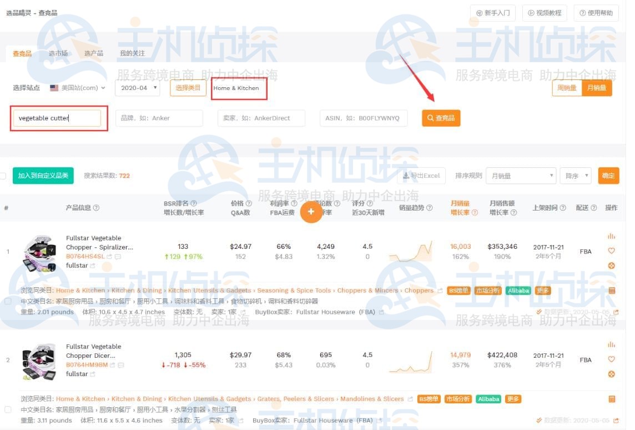Viewport: 635px width, 430px height.
Task: Open ASIN link B0764HS4SL
Action: click(x=85, y=257)
